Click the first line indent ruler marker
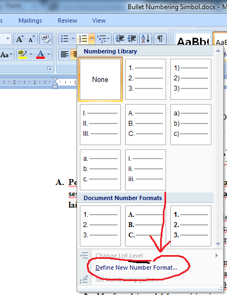The height and width of the screenshot is (295, 227). (x=55, y=80)
